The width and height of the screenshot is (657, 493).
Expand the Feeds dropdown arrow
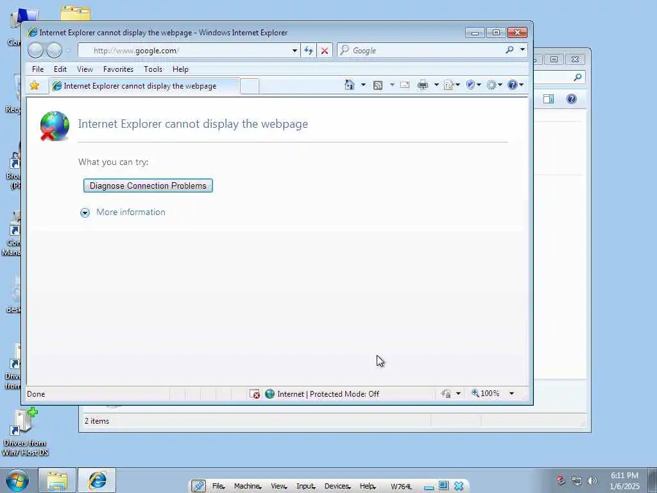[x=392, y=85]
